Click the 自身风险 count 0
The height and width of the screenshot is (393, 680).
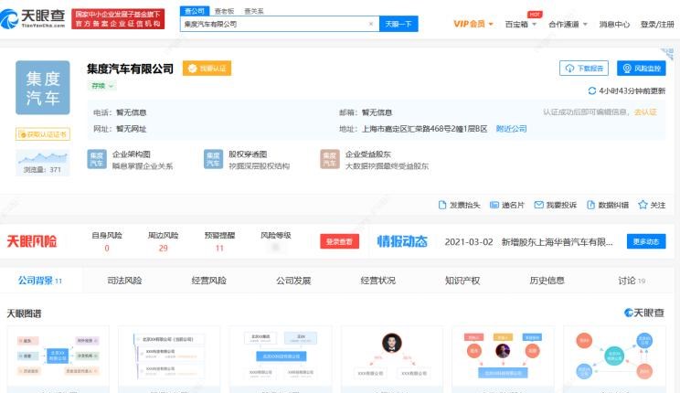[107, 248]
